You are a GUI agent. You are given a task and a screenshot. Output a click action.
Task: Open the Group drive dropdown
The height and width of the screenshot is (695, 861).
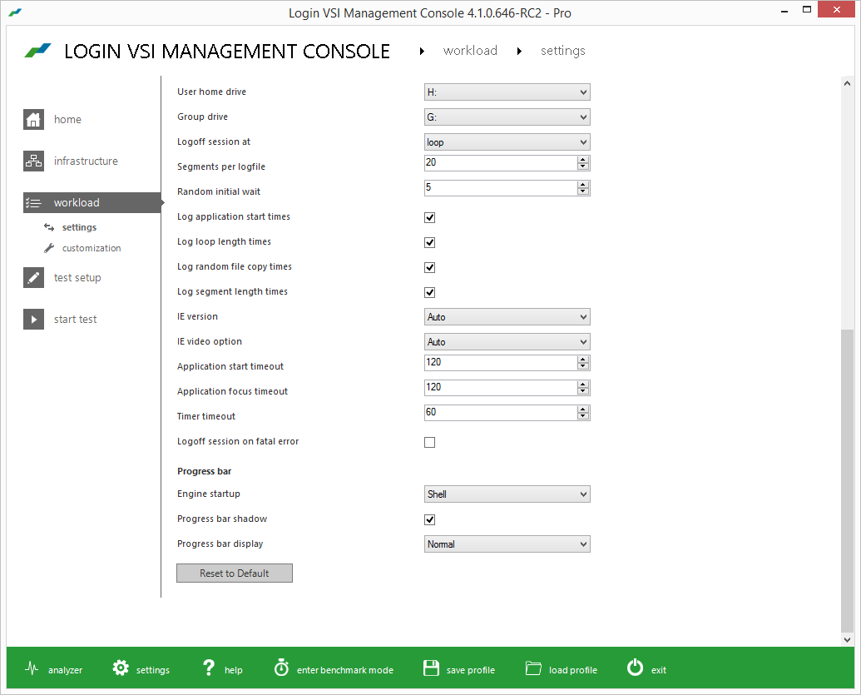(507, 117)
